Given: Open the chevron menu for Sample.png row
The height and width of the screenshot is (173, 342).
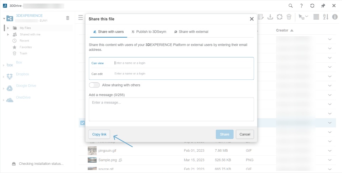Looking at the screenshot, I should pyautogui.click(x=330, y=160).
